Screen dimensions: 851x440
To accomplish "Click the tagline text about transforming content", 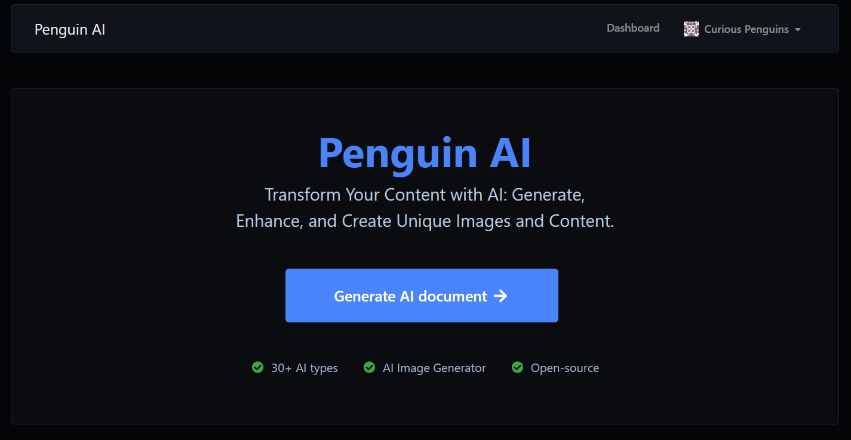I will tap(424, 207).
